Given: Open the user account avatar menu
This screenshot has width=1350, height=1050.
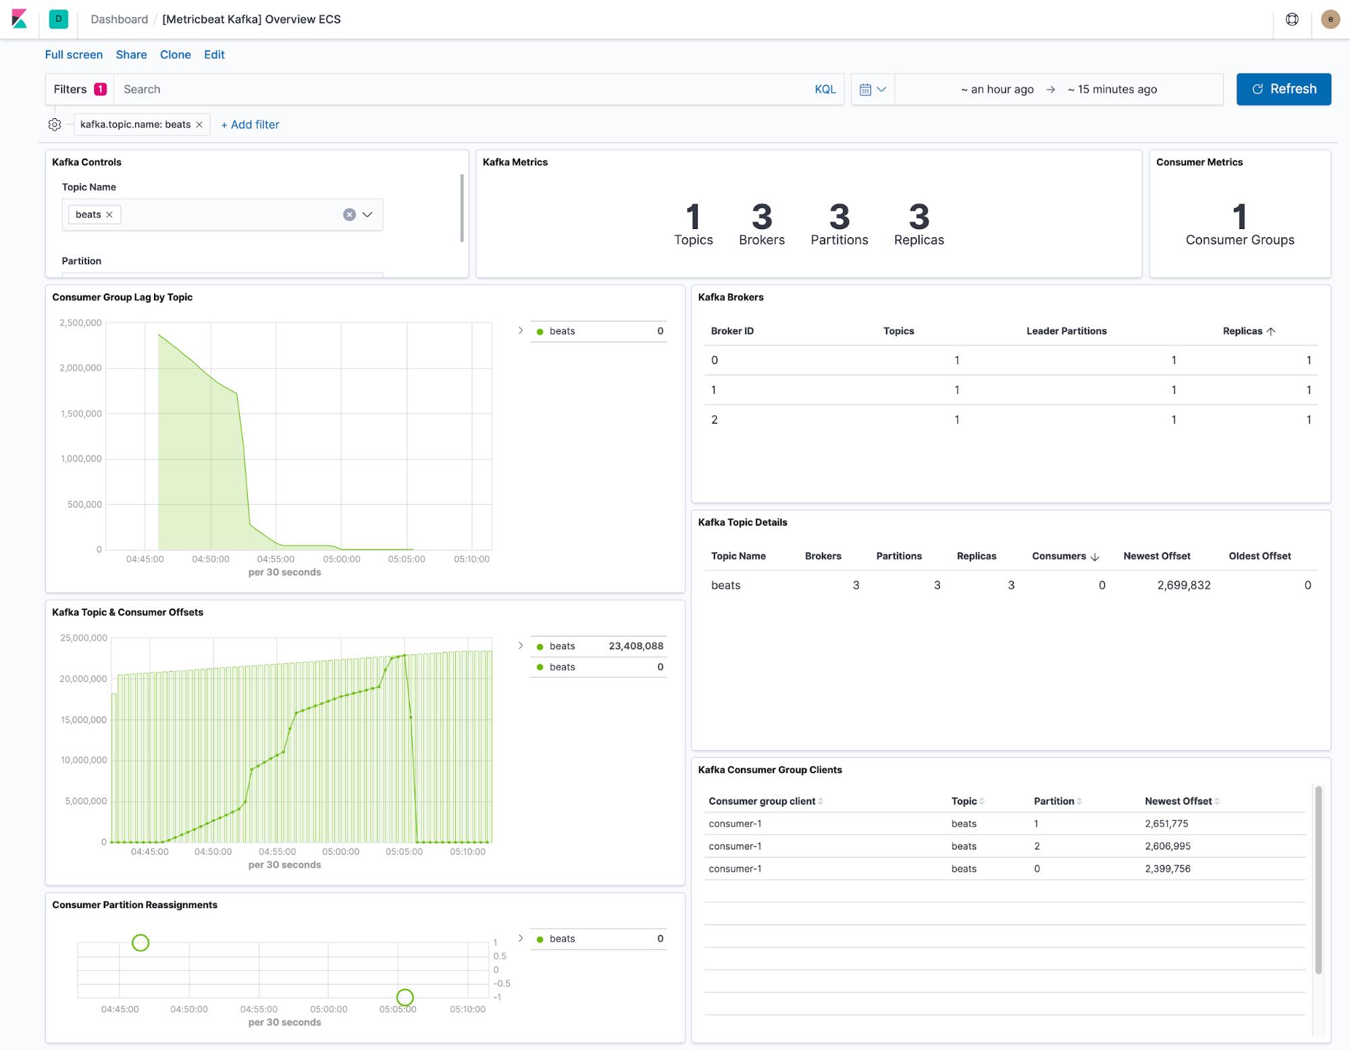Looking at the screenshot, I should point(1330,19).
